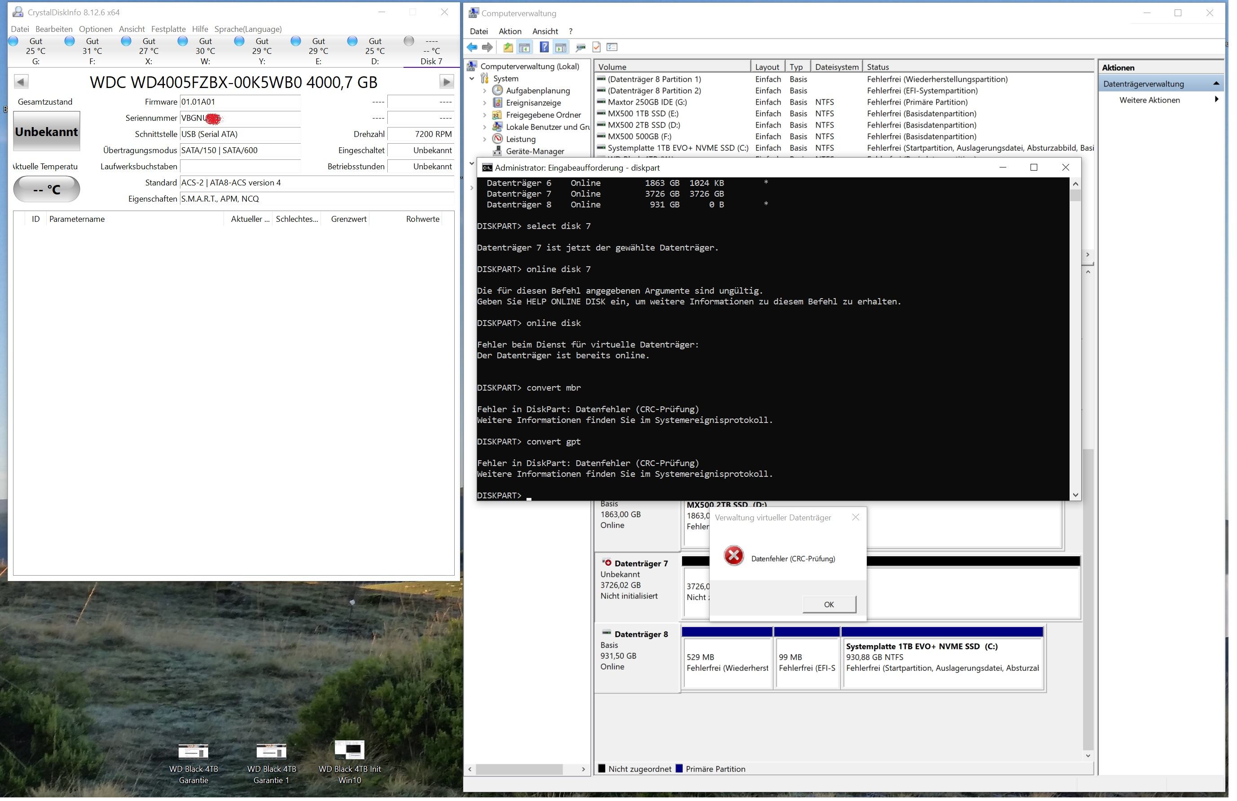This screenshot has width=1237, height=801.
Task: Open WD Black 4TB Garantie desktop file
Action: pos(193,763)
